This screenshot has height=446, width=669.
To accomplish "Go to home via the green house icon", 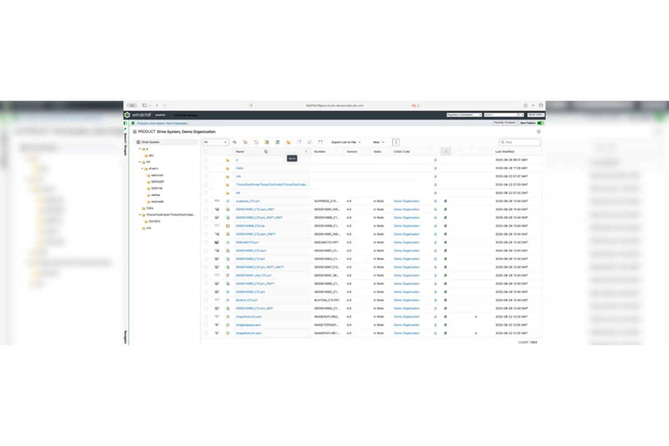I will click(x=133, y=123).
